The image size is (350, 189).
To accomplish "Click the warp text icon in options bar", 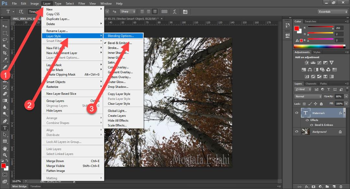I will click(175, 12).
